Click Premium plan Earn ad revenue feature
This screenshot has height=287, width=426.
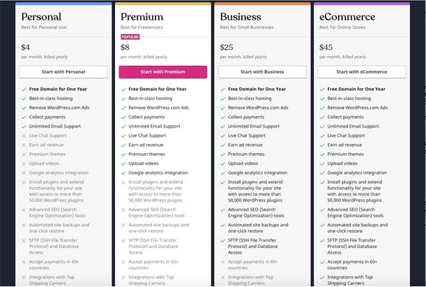146,145
